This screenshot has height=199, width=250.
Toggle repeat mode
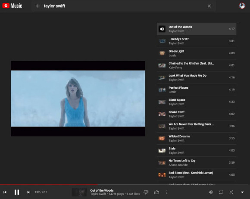(221, 192)
